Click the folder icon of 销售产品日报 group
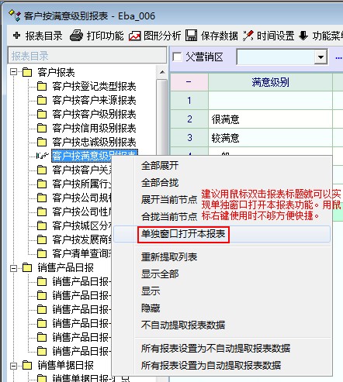This screenshot has width=343, height=382. click(27, 267)
